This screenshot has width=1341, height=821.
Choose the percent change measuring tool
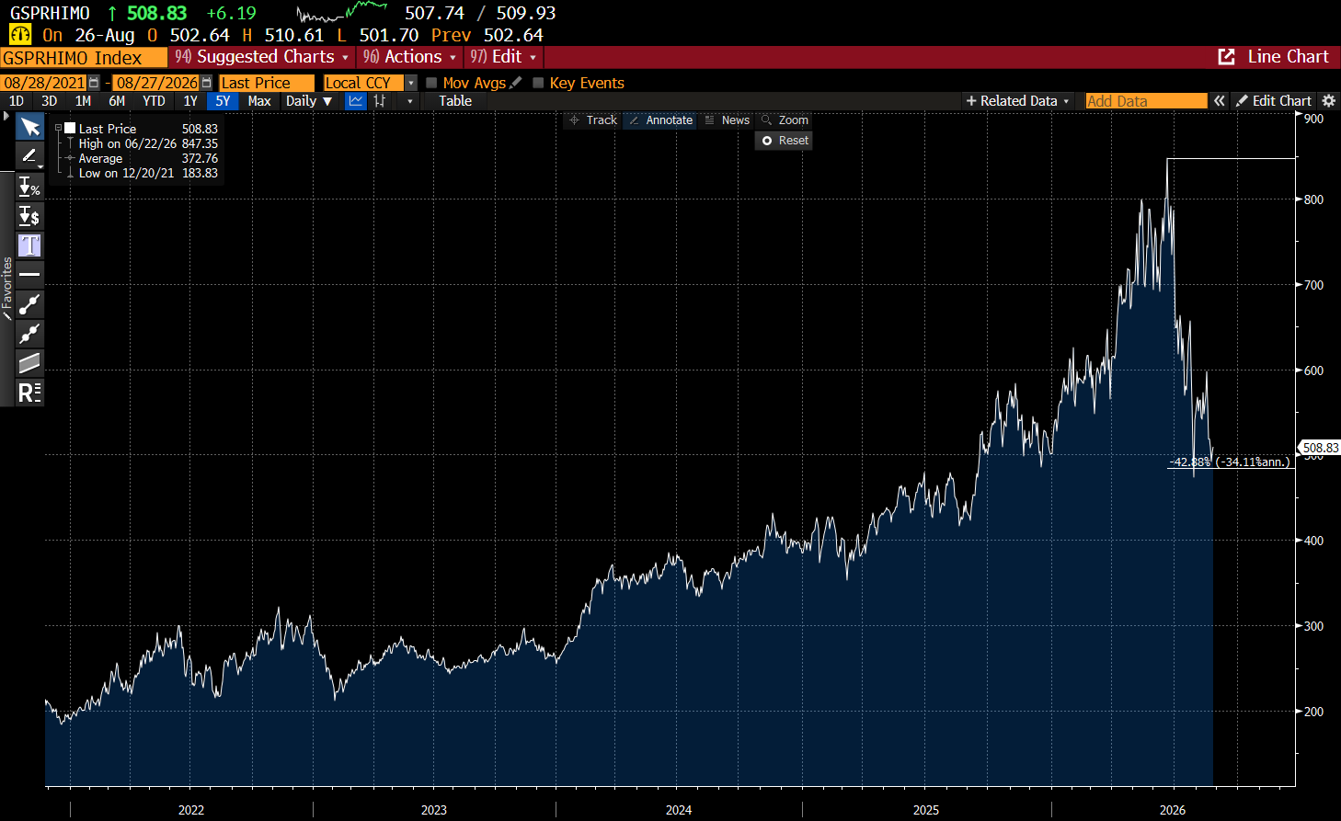tap(29, 187)
